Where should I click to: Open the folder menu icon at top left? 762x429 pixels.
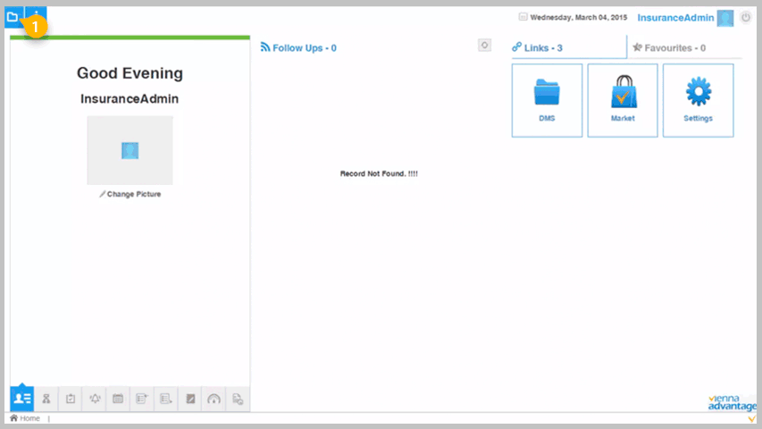(x=13, y=18)
